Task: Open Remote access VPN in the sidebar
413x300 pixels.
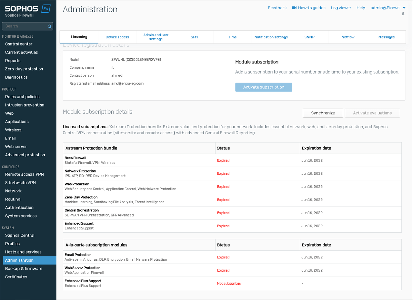Action: (x=25, y=174)
